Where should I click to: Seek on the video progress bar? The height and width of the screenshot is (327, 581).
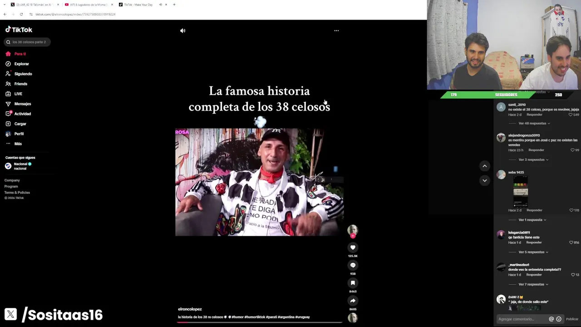pyautogui.click(x=260, y=322)
